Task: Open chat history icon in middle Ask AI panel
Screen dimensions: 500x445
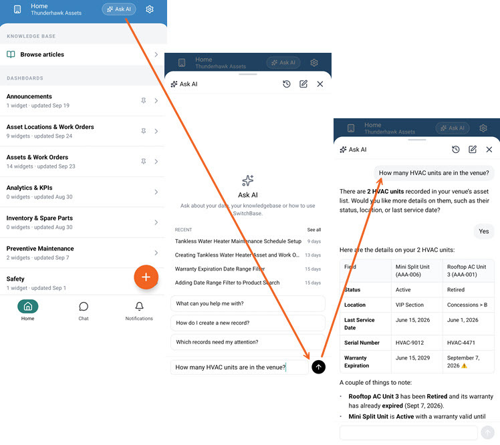Action: pyautogui.click(x=287, y=84)
